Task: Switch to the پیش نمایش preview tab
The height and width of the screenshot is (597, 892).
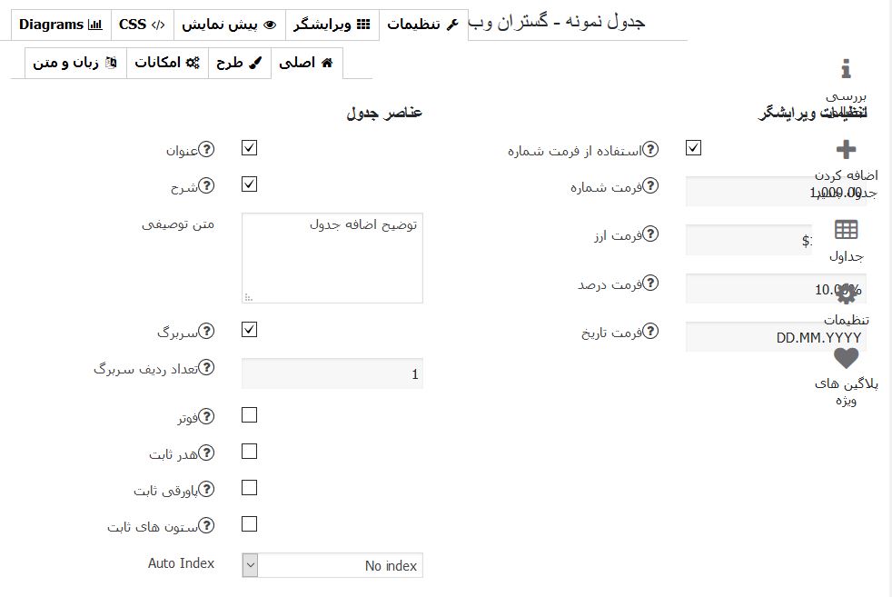Action: click(229, 25)
